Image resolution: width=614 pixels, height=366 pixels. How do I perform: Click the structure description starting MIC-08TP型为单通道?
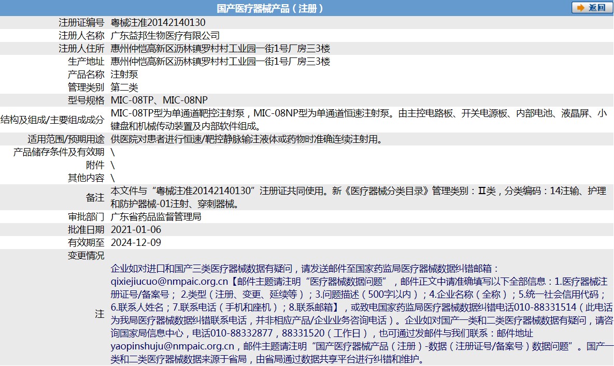tap(359, 120)
